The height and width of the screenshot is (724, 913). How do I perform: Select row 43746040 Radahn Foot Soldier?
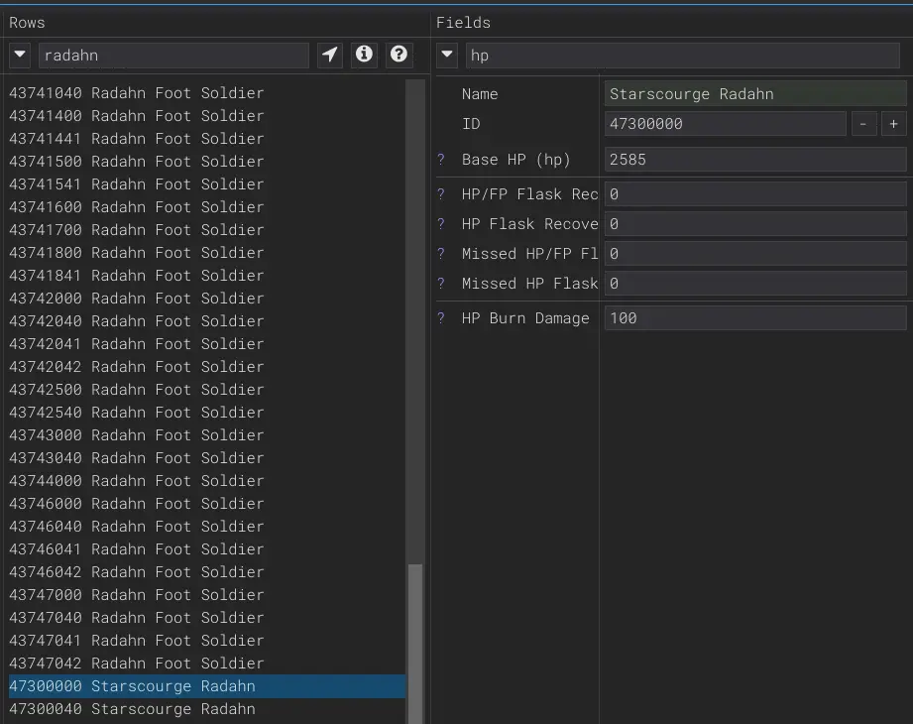(207, 526)
